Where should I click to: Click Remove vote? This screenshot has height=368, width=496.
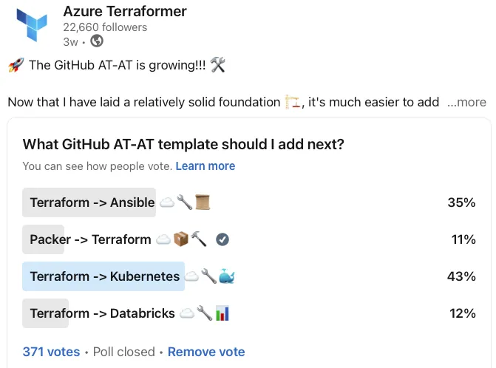click(206, 352)
